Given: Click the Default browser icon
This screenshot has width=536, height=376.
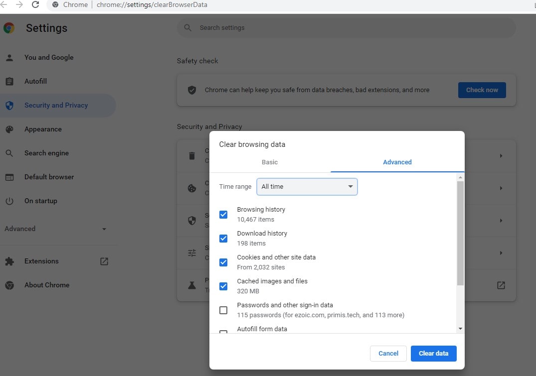Looking at the screenshot, I should click(x=10, y=177).
